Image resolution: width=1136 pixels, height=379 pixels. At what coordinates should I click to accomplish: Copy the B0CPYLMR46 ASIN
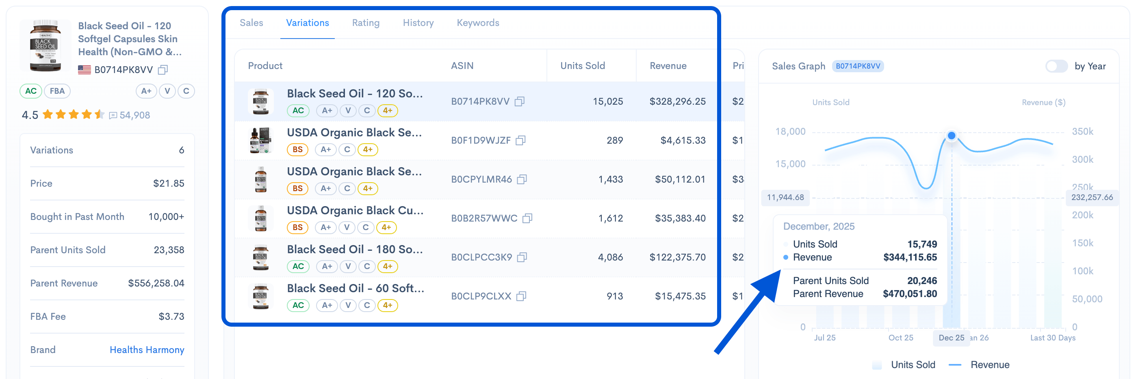tap(522, 179)
